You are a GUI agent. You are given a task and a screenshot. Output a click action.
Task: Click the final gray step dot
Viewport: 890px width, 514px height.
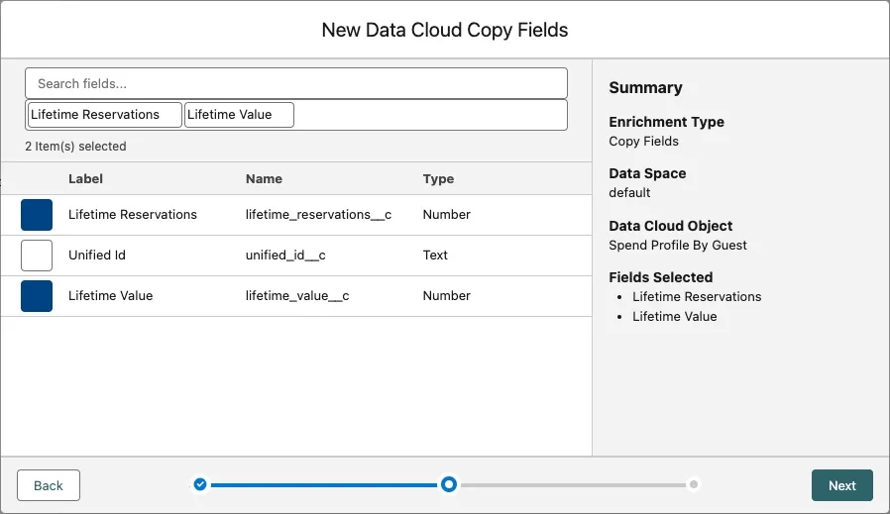point(694,484)
